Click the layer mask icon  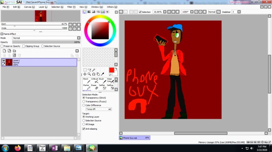[77, 51]
